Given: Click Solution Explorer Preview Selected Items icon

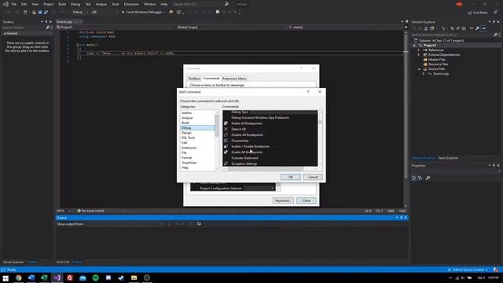Looking at the screenshot, I should (483, 28).
